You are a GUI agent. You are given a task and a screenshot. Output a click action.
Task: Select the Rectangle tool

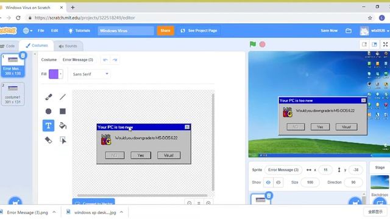(x=63, y=111)
